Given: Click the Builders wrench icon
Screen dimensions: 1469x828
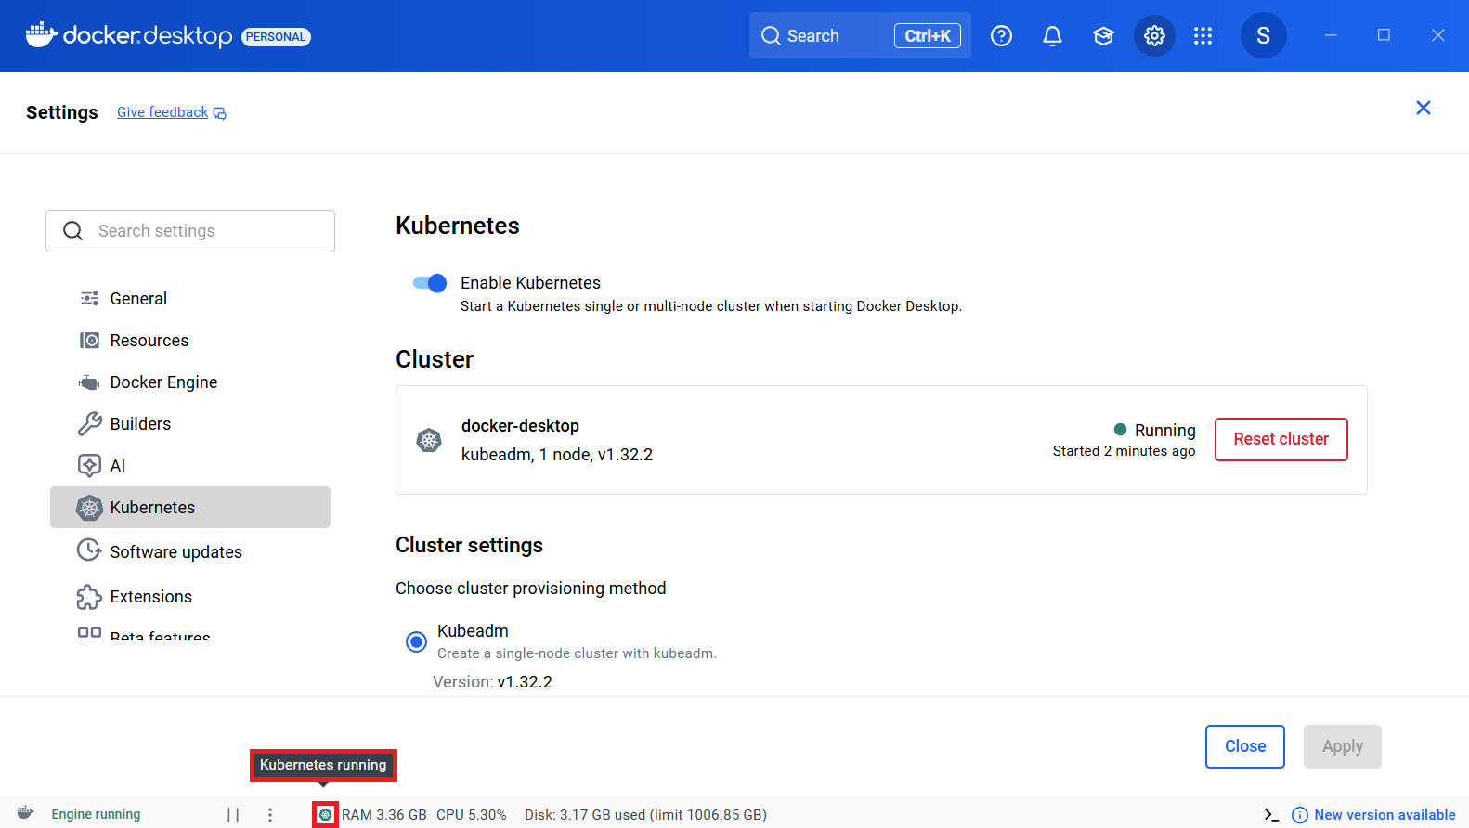Looking at the screenshot, I should click(x=89, y=423).
